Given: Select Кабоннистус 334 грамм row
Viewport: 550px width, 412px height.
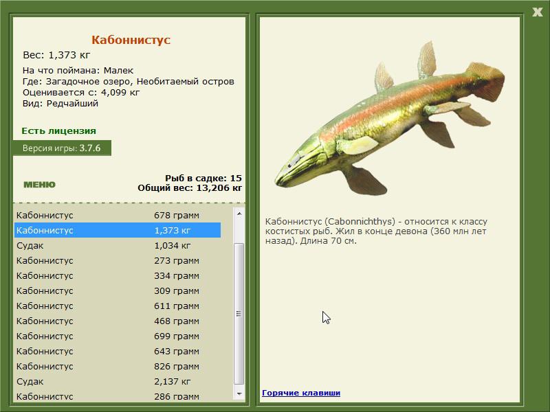Looking at the screenshot, I should [118, 275].
